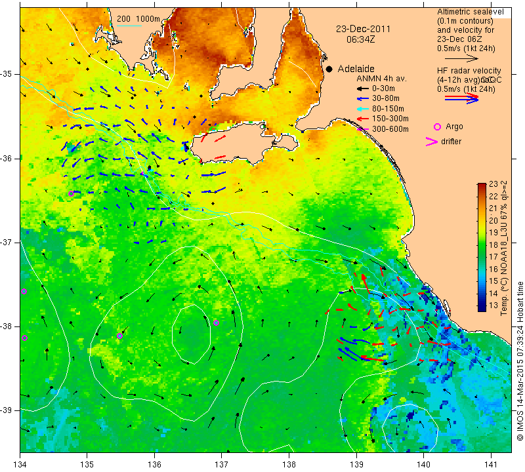The width and height of the screenshot is (525, 472).
Task: Click the longitude 141 axis label
Action: tap(491, 465)
